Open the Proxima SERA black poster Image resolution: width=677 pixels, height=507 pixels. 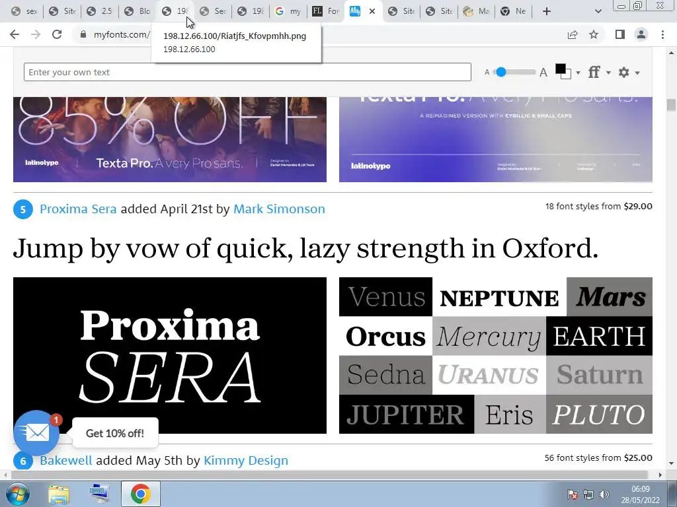click(x=170, y=355)
